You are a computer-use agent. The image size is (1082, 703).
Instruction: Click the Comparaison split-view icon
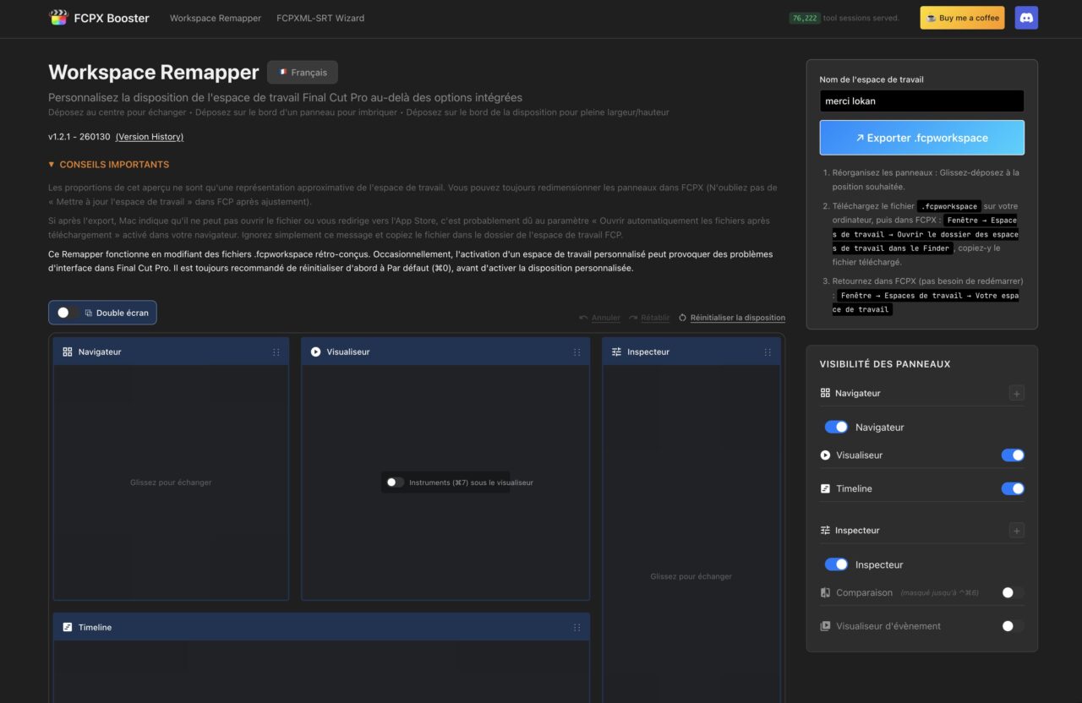coord(825,592)
